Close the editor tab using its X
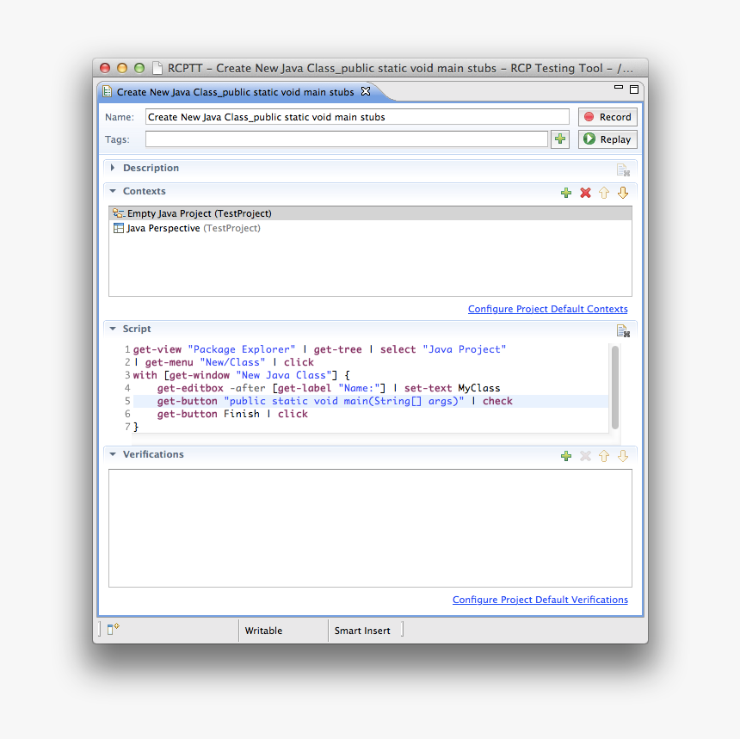Viewport: 740px width, 739px height. pos(365,91)
